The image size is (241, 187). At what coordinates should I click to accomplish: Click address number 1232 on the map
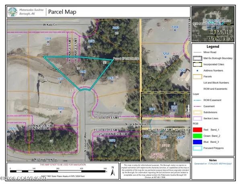pos(146,136)
